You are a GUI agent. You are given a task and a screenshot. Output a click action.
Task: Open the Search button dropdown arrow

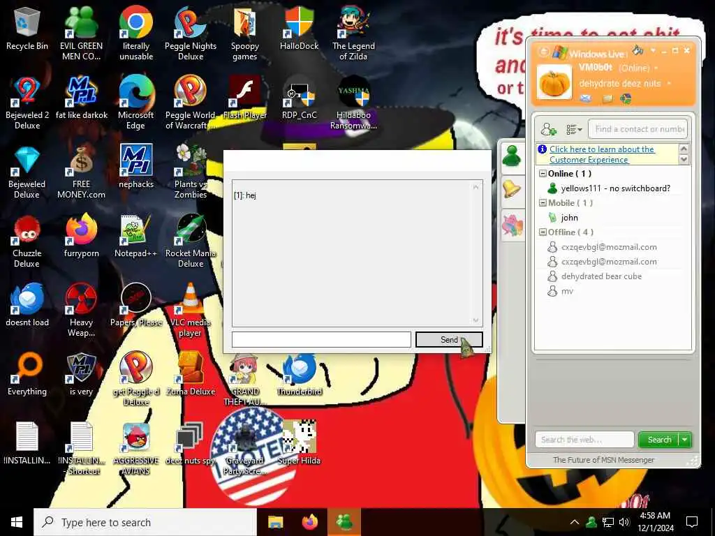[x=685, y=440]
